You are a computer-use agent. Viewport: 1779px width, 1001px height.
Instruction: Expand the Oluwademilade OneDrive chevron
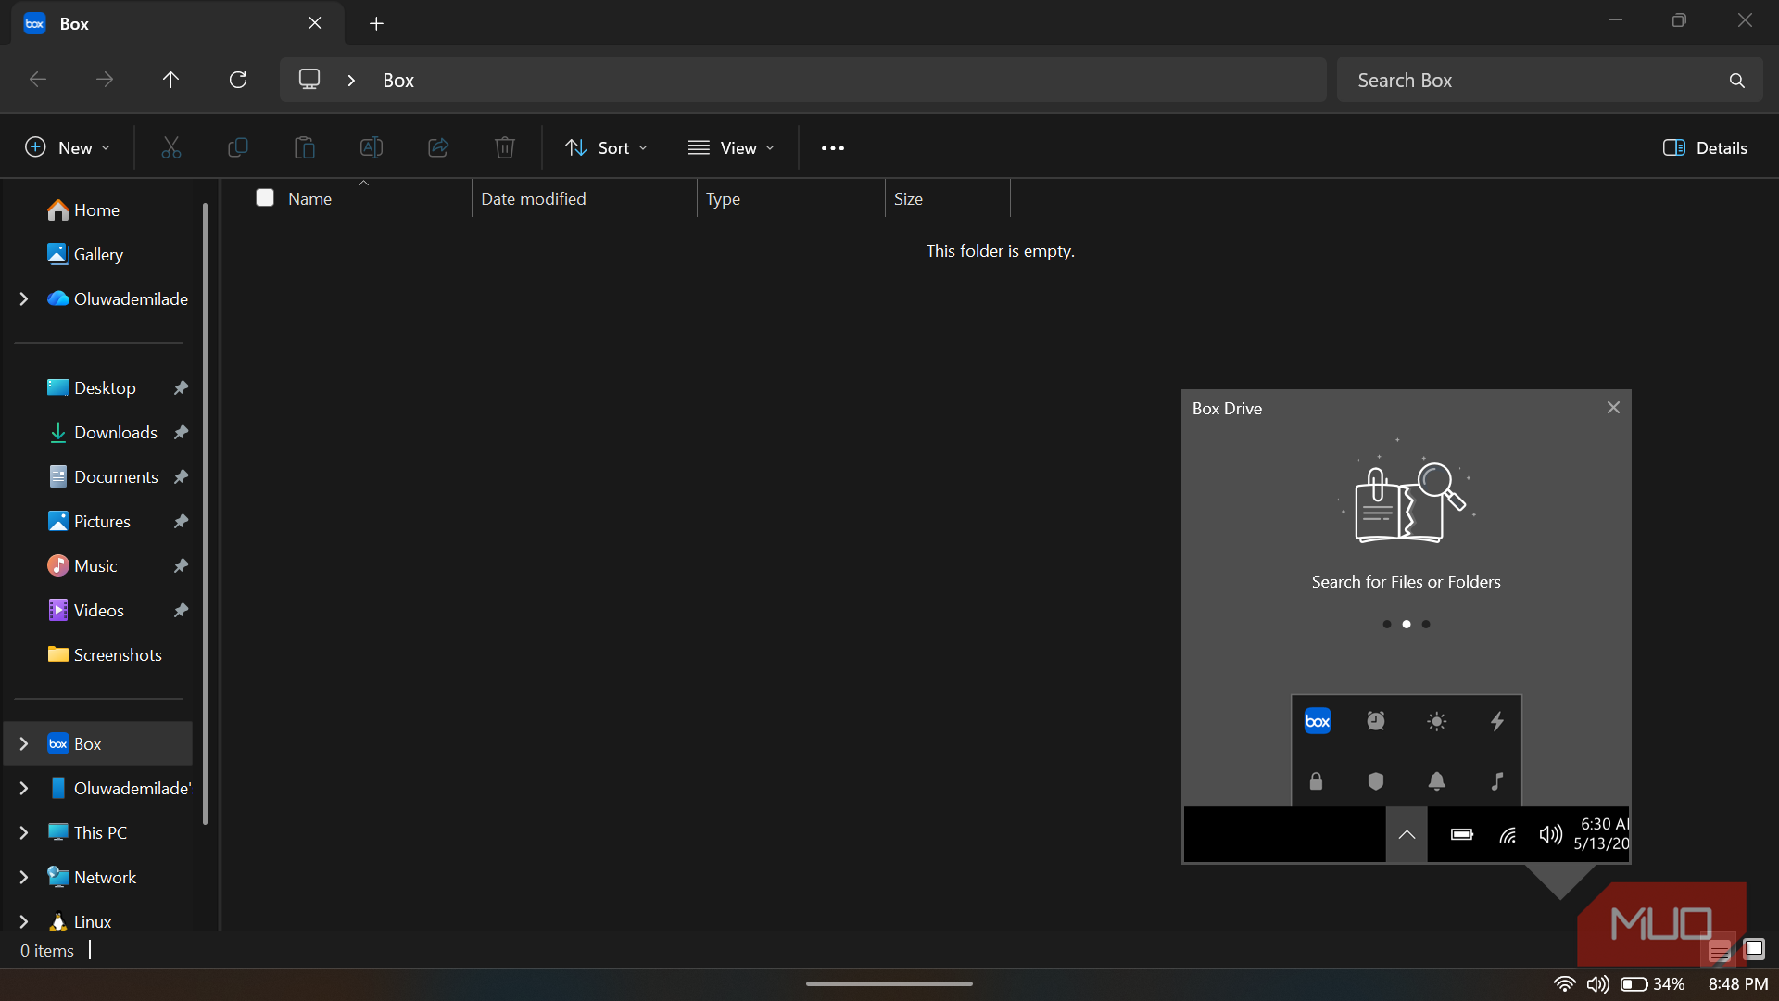click(24, 299)
